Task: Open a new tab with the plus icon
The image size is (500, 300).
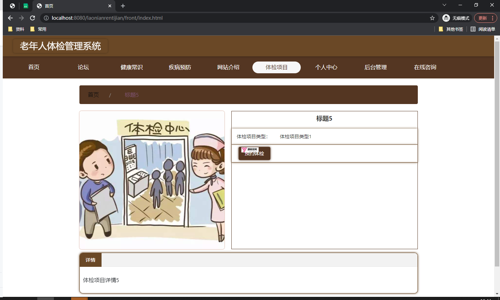Action: pos(123,6)
